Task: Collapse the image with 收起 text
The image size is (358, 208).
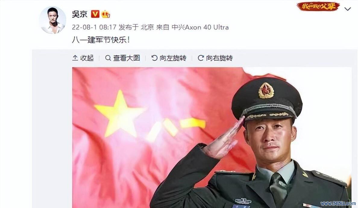Action: tap(87, 58)
